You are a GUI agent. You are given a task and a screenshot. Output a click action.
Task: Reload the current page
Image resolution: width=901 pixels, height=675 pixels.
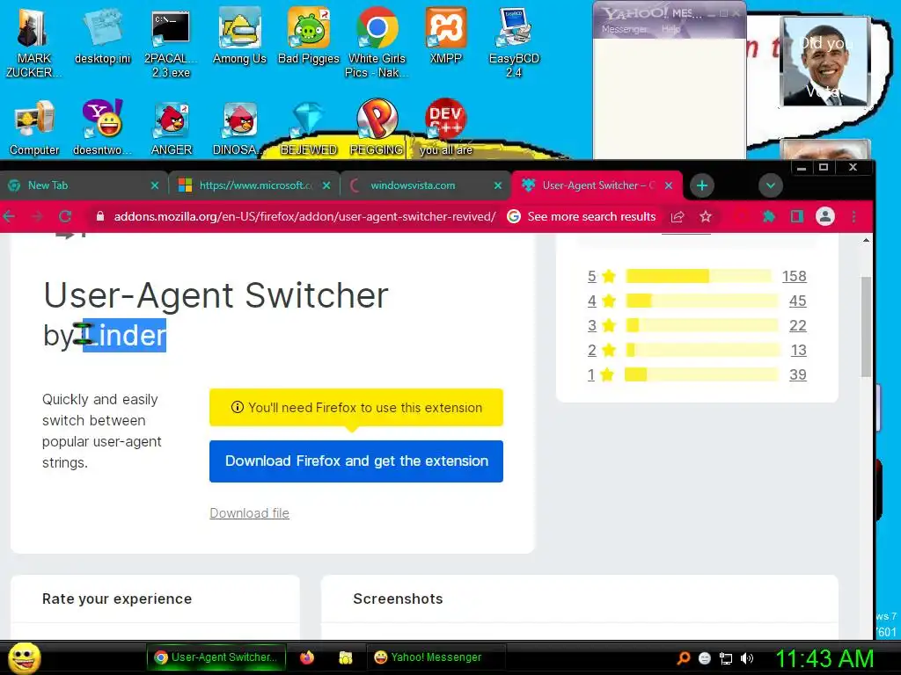(65, 216)
